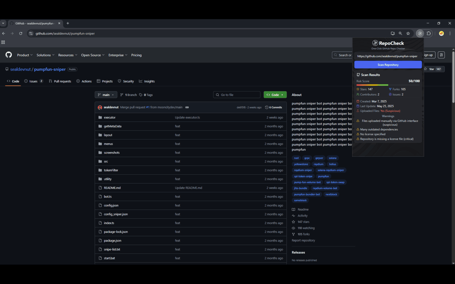Open the tokenFilter folder
Viewport: 455px width, 284px height.
pyautogui.click(x=111, y=170)
